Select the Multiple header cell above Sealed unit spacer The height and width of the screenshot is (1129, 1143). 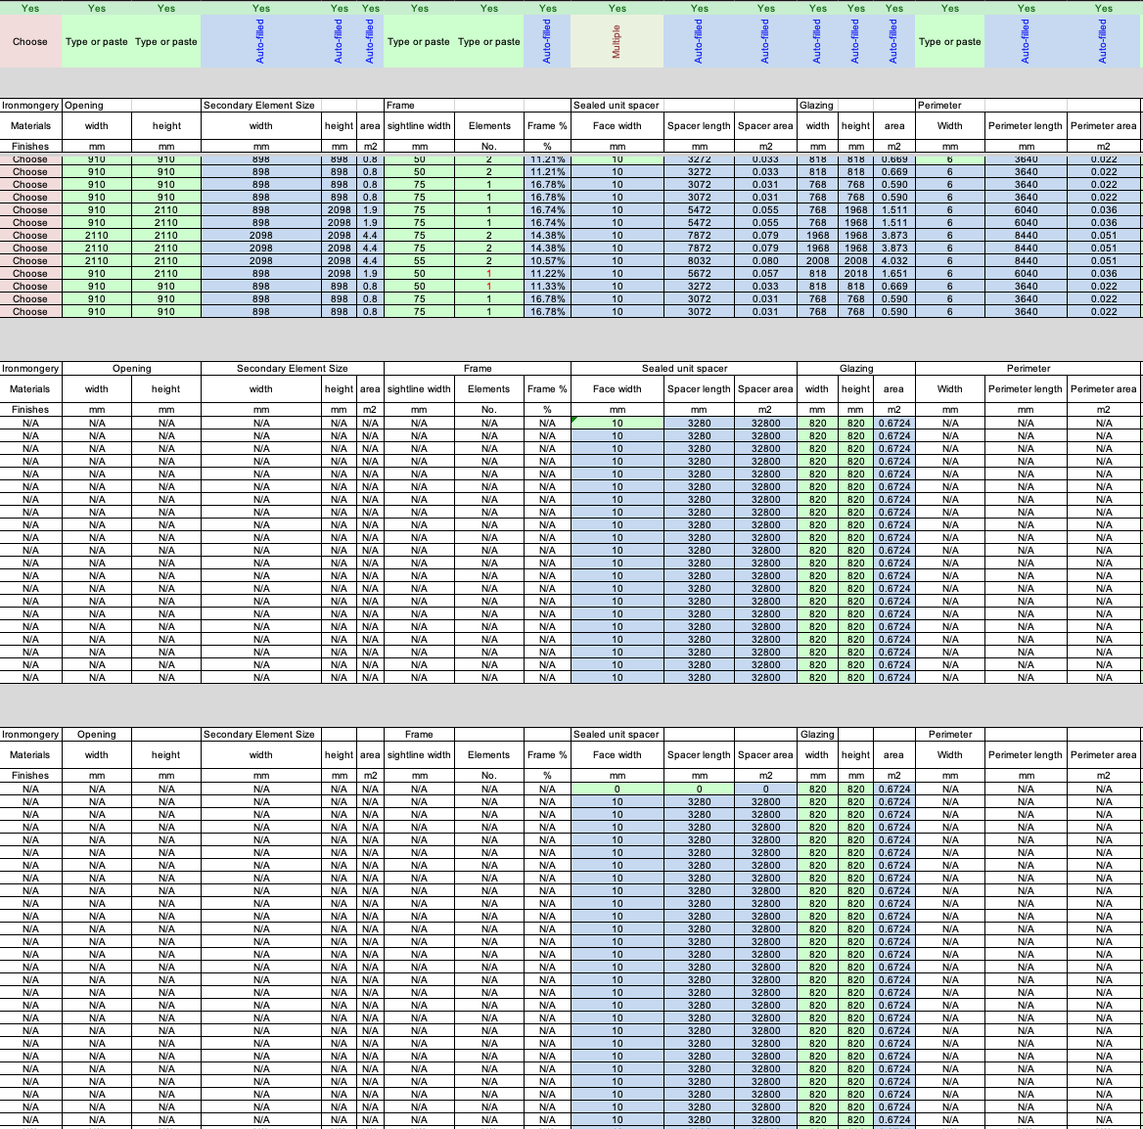click(617, 40)
